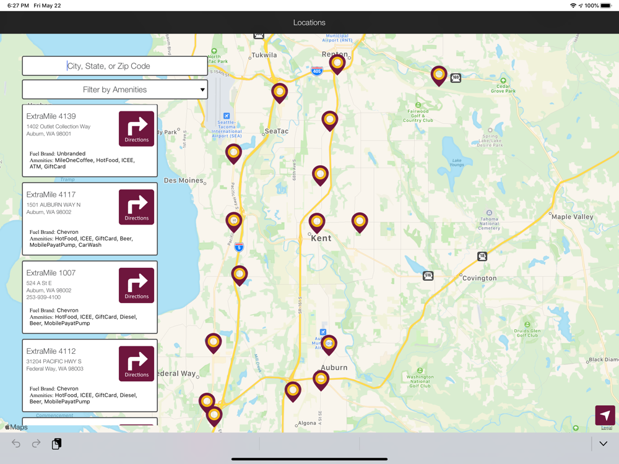Tap the Maple Valley label on map

tap(573, 217)
